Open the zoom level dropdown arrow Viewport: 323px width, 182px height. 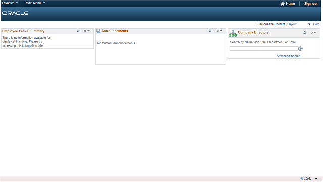[316, 179]
